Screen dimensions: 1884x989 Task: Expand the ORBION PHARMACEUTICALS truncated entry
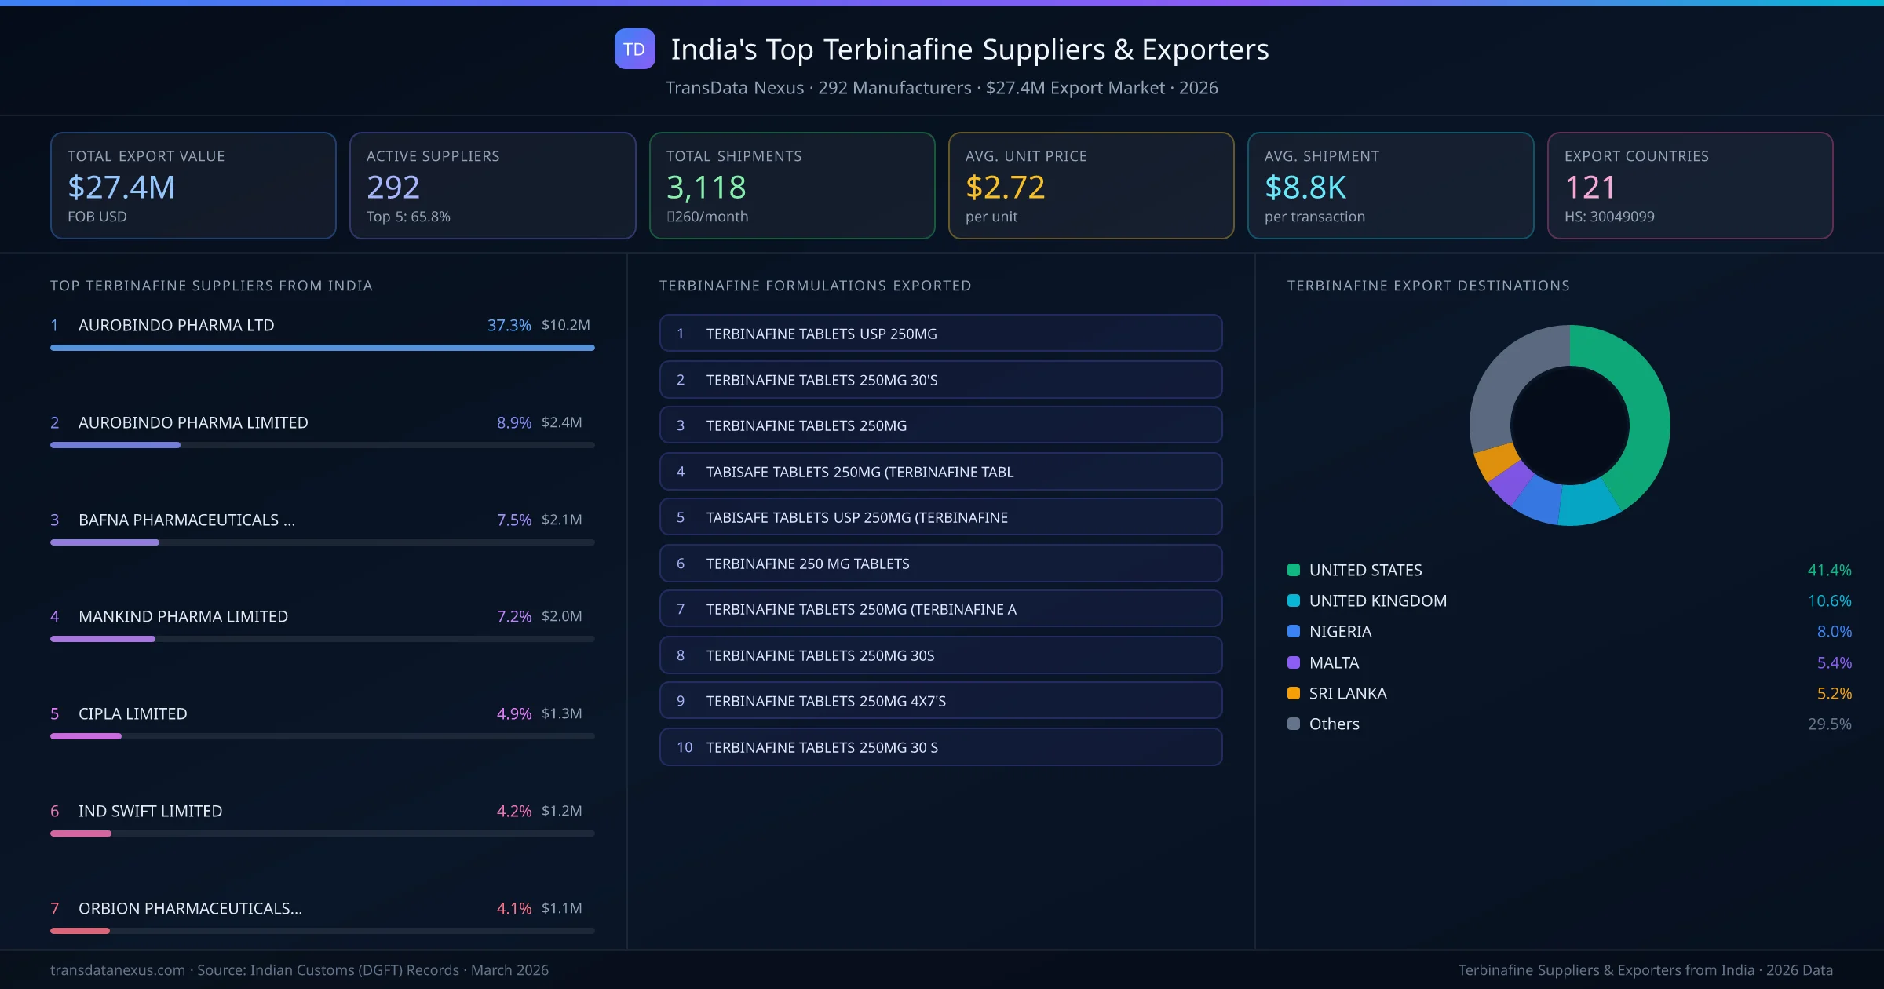click(190, 908)
